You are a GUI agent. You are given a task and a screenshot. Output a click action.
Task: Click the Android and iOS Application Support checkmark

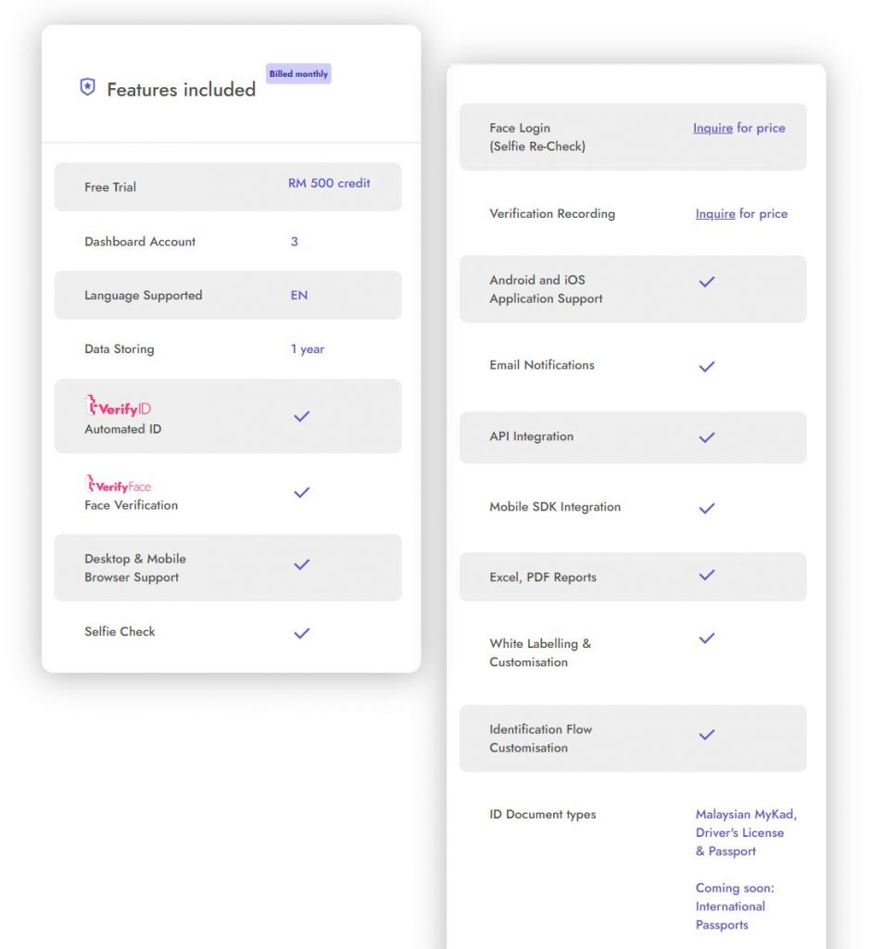[707, 282]
